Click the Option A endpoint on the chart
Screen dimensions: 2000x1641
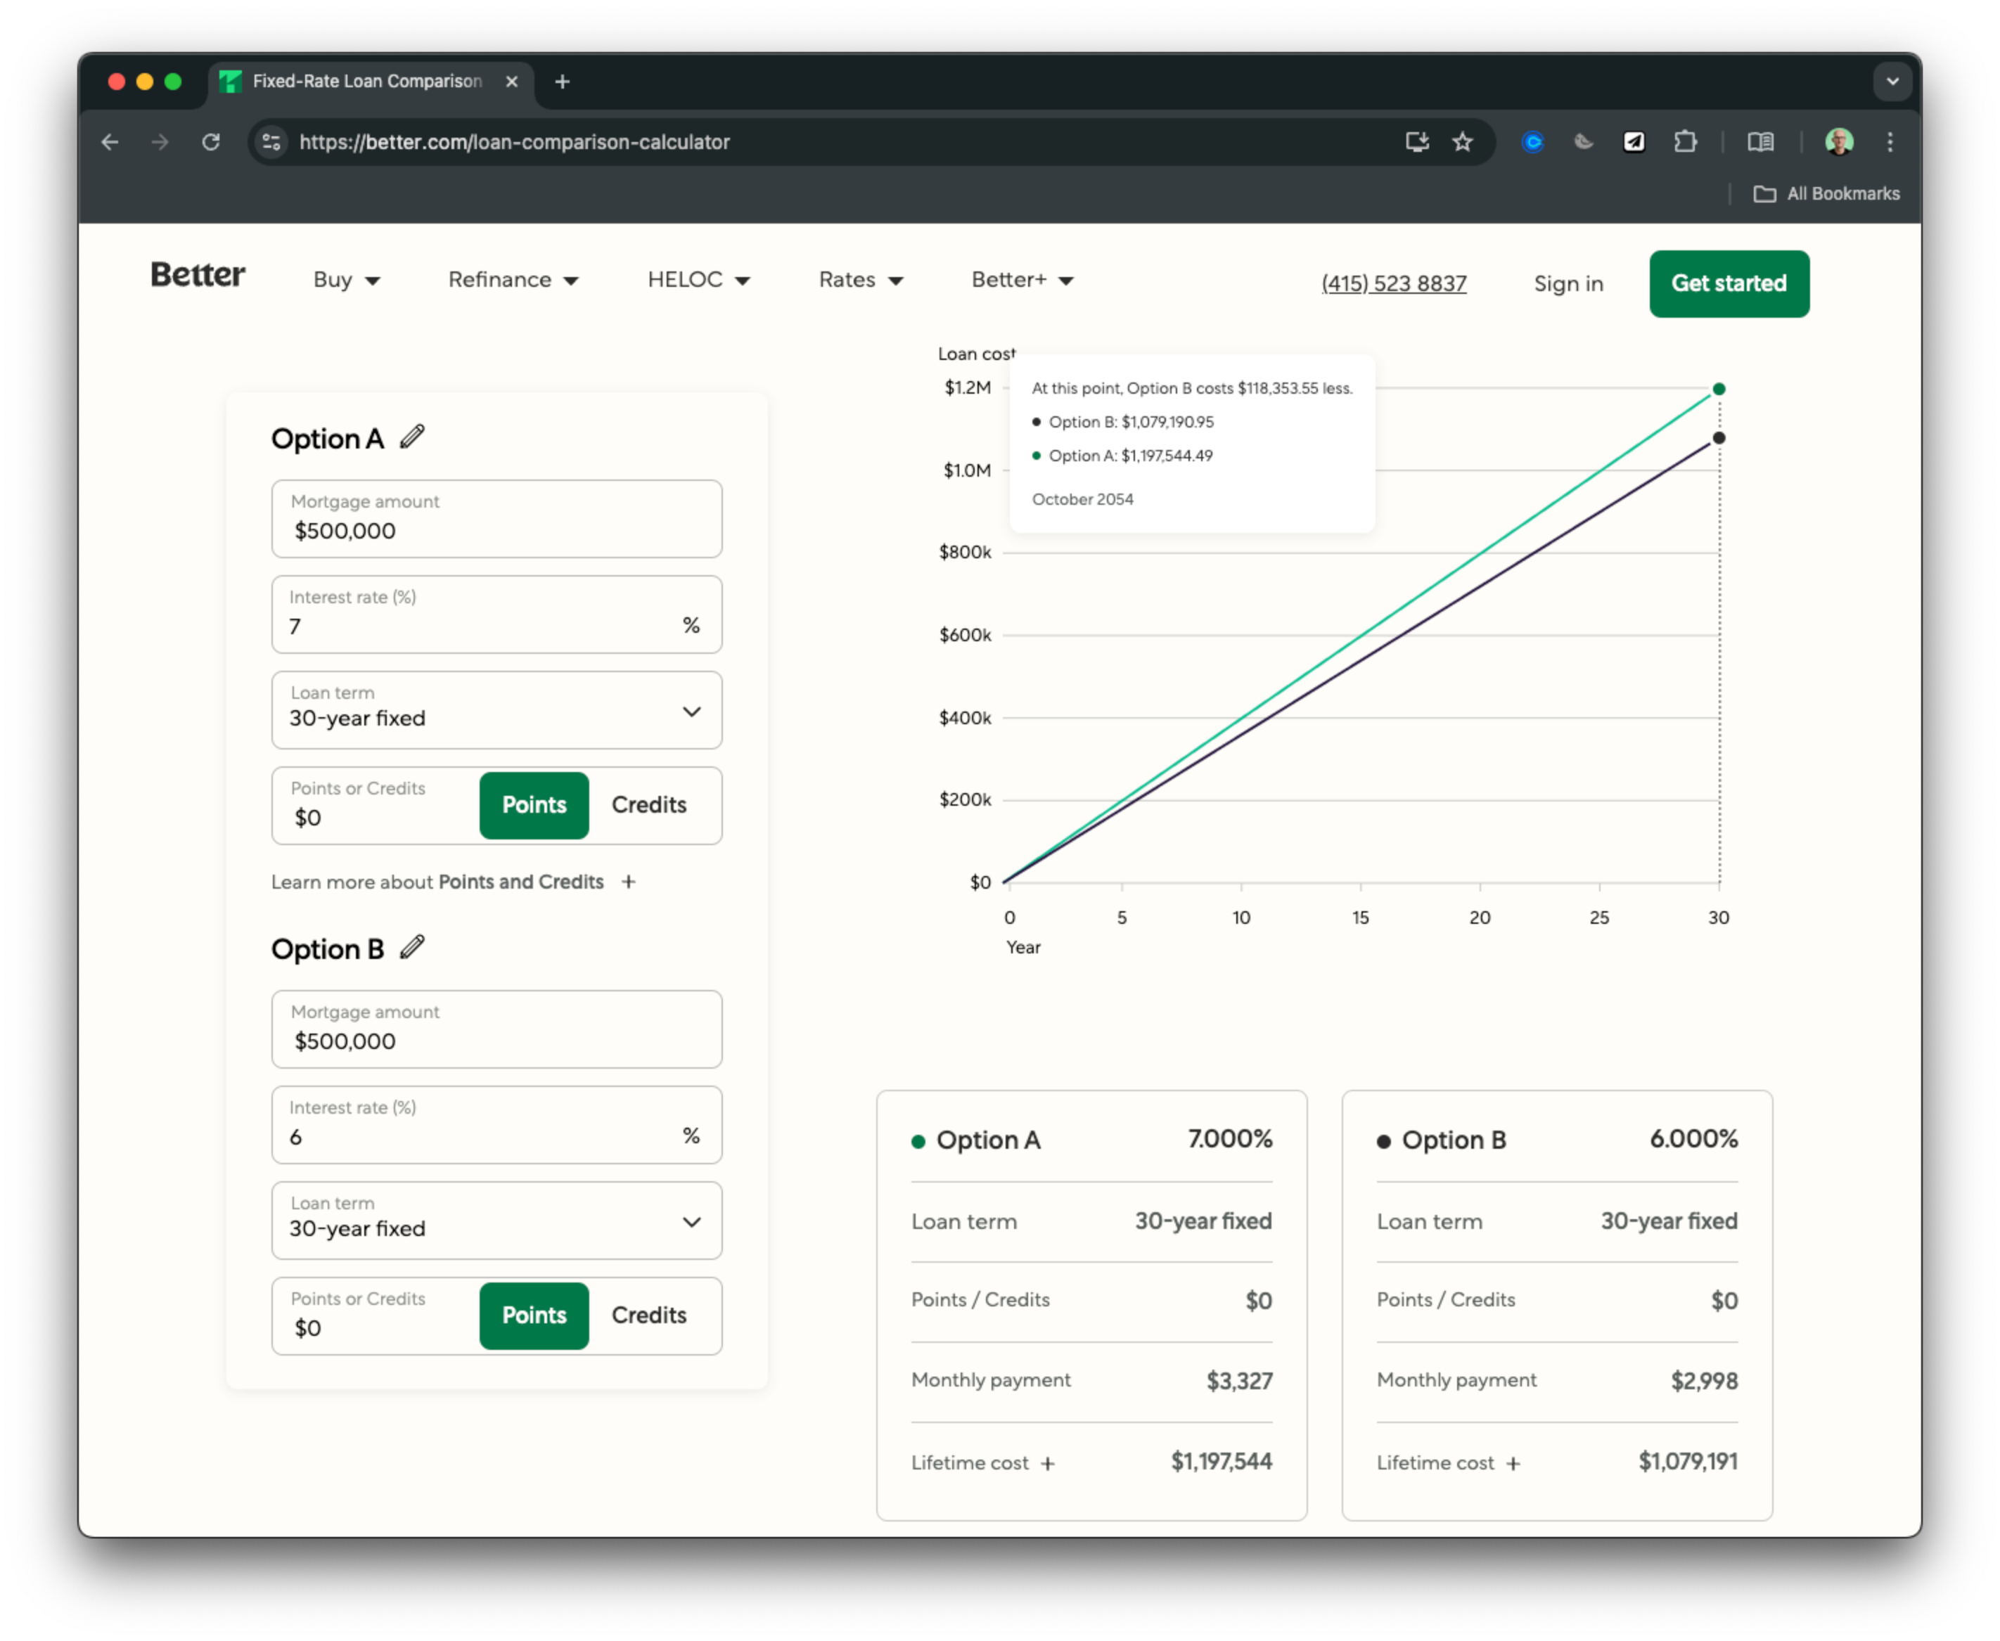click(x=1719, y=390)
